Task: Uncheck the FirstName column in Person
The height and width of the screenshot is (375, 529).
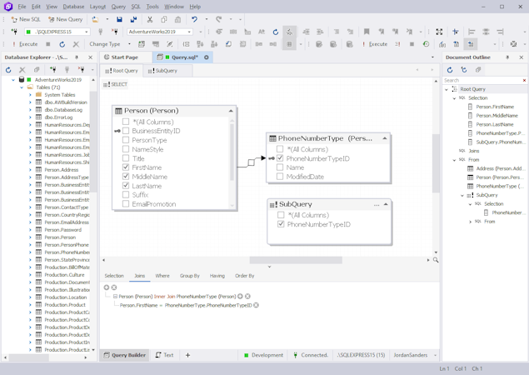Action: (x=127, y=167)
